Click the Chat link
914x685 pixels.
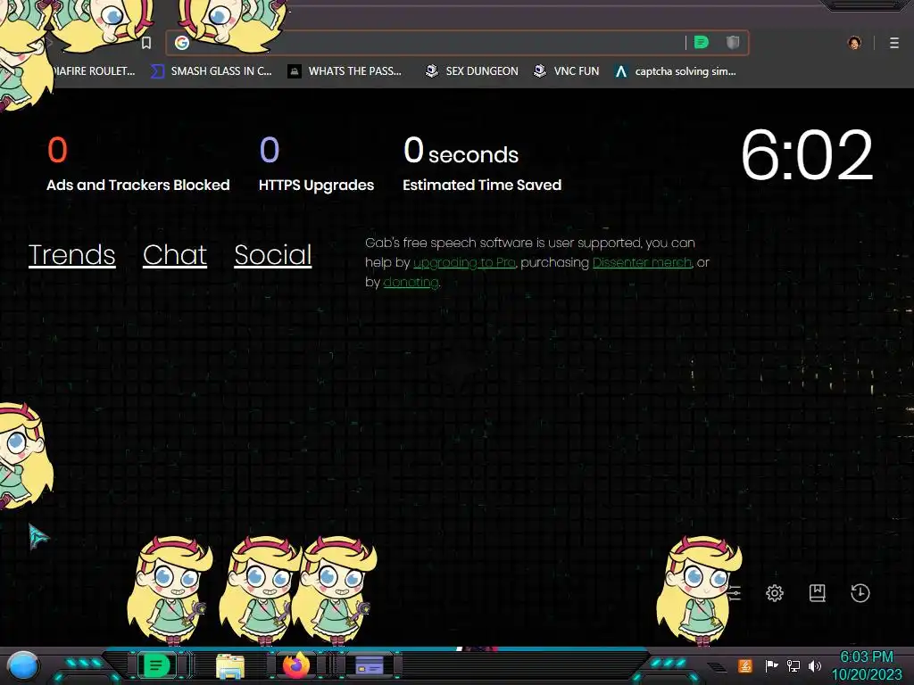175,254
